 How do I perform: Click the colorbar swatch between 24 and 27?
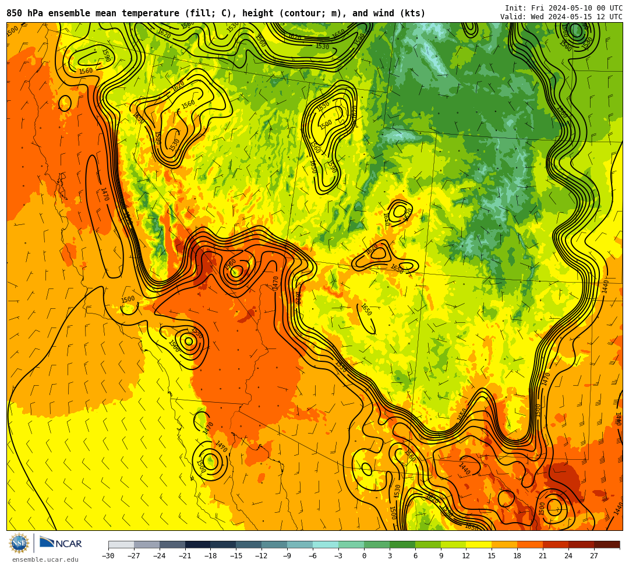tap(582, 544)
